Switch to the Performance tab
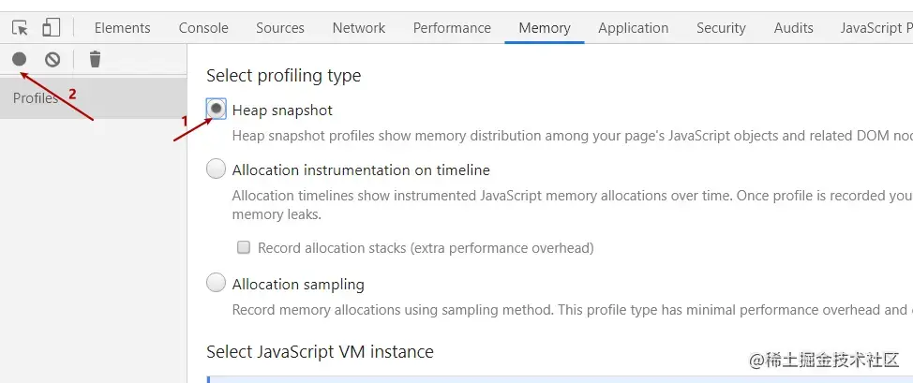 coord(452,28)
